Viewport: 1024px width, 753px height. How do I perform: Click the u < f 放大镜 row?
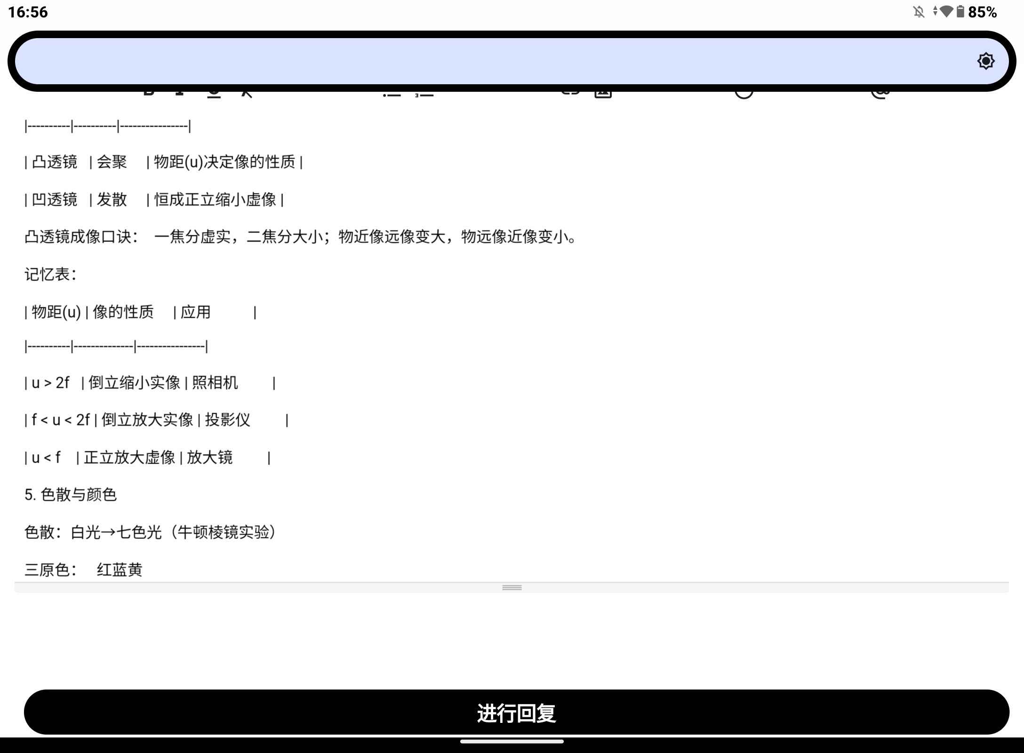point(147,457)
